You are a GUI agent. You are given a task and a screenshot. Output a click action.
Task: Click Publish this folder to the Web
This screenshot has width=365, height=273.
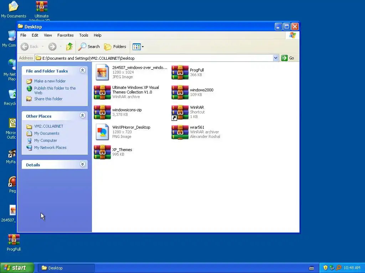55,90
